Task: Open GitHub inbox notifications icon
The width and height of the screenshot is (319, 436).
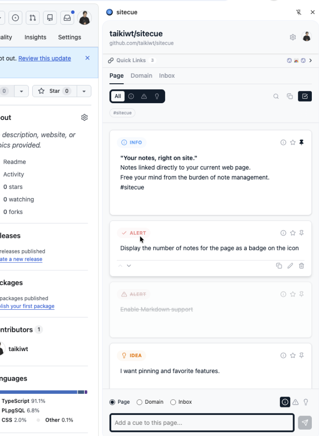Action: click(67, 18)
